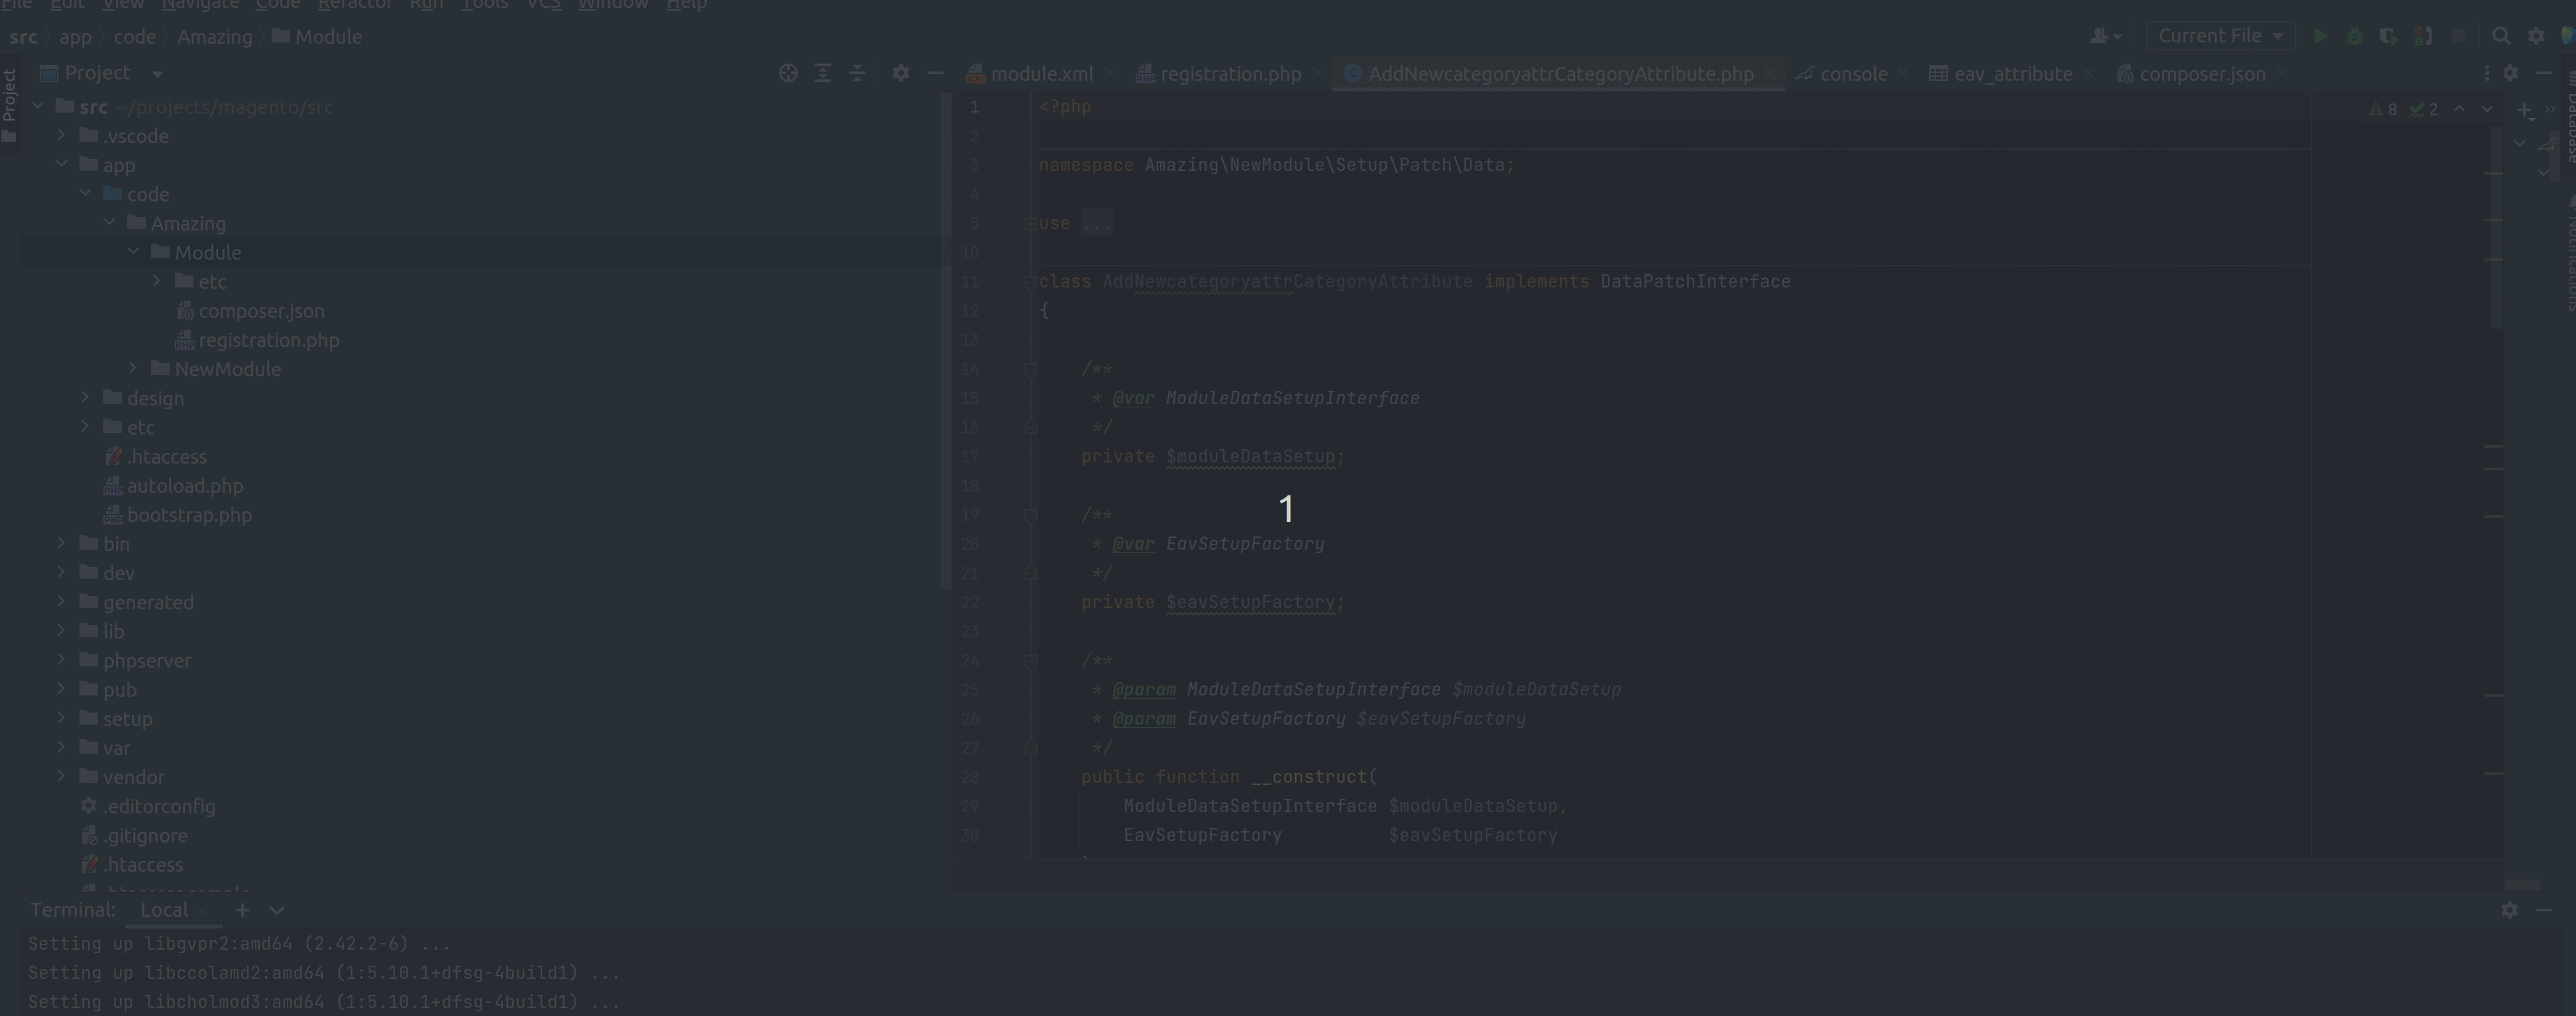
Task: Open Search Everywhere magnifier icon
Action: [2501, 36]
